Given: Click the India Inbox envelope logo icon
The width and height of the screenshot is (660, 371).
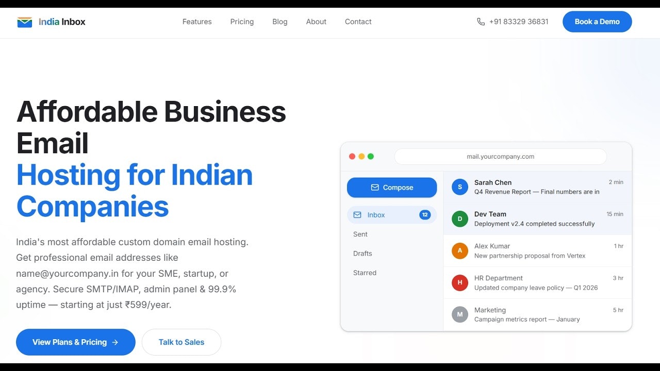Looking at the screenshot, I should (x=25, y=22).
